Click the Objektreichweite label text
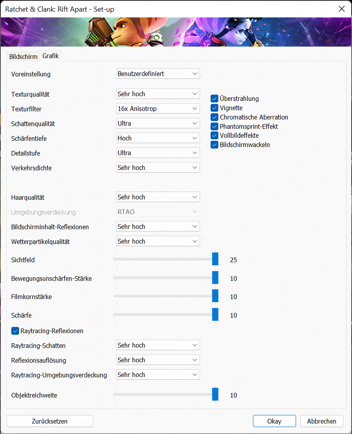The image size is (352, 434). pyautogui.click(x=34, y=395)
